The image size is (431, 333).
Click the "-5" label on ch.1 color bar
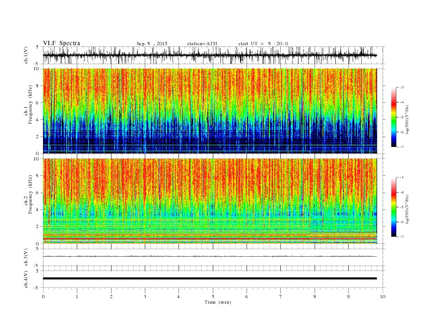402,118
